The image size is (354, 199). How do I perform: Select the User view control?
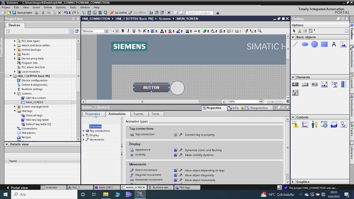(314, 125)
